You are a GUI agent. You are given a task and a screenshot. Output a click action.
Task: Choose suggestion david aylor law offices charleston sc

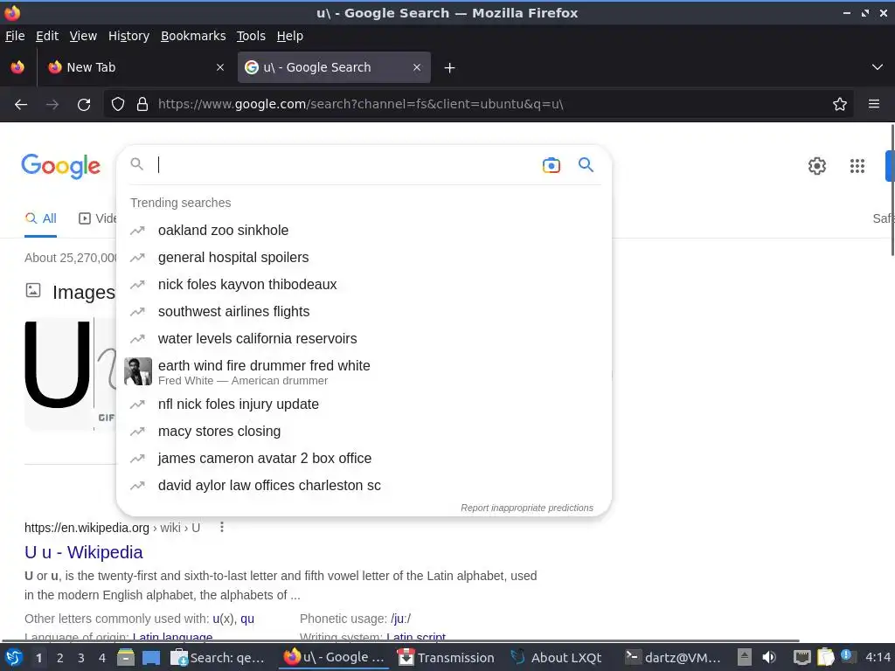click(364, 486)
